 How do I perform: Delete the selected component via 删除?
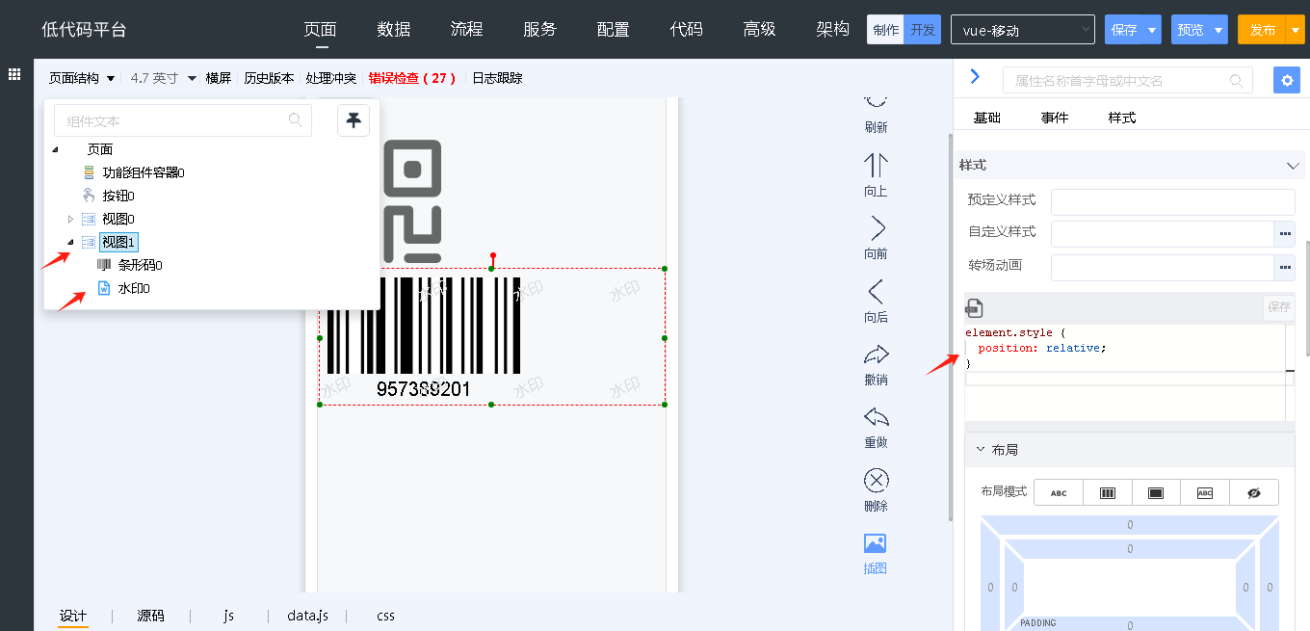(x=876, y=490)
